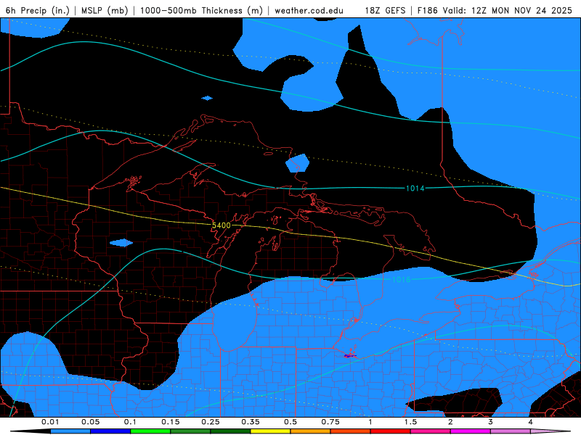Click the 1014 isobar contour label

tap(415, 188)
